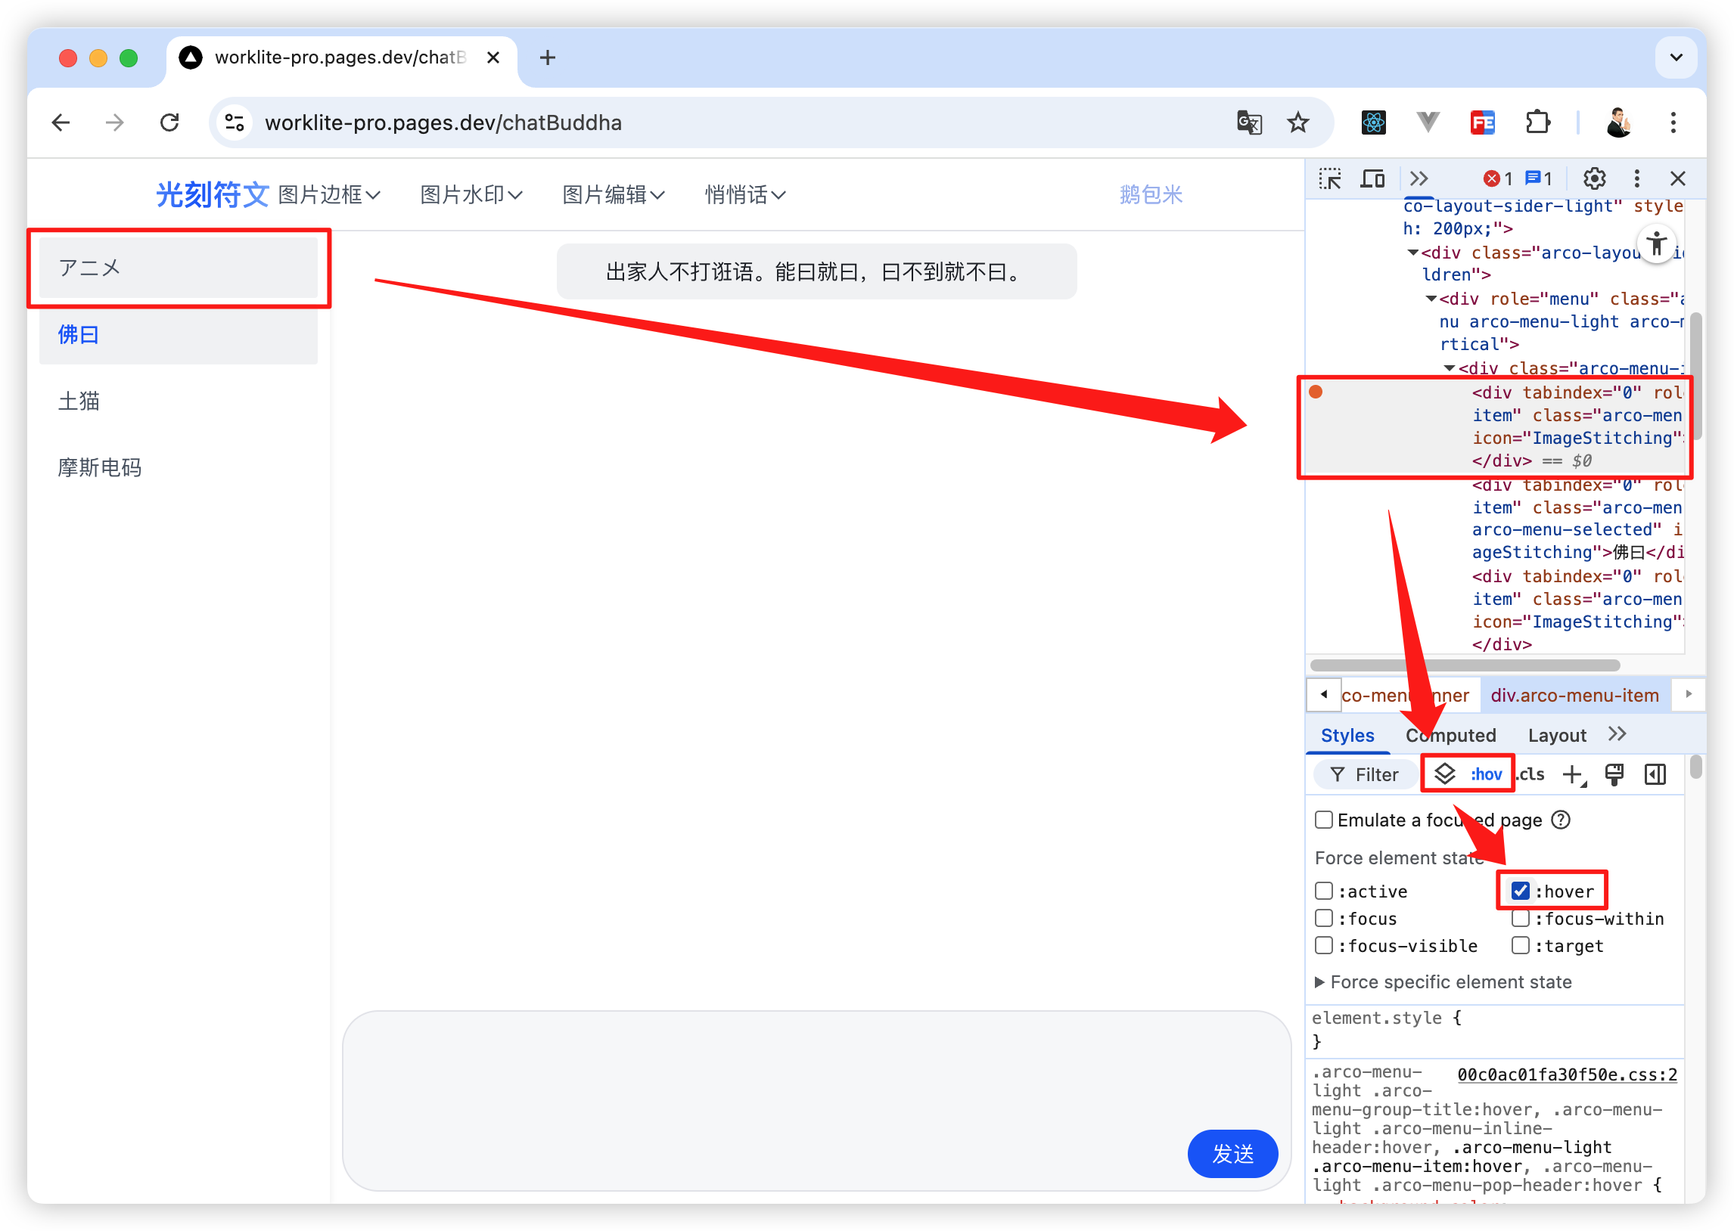Click the 发送 send button
This screenshot has width=1734, height=1231.
1232,1153
